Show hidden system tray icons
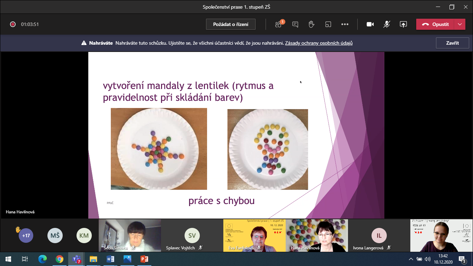 pos(411,259)
